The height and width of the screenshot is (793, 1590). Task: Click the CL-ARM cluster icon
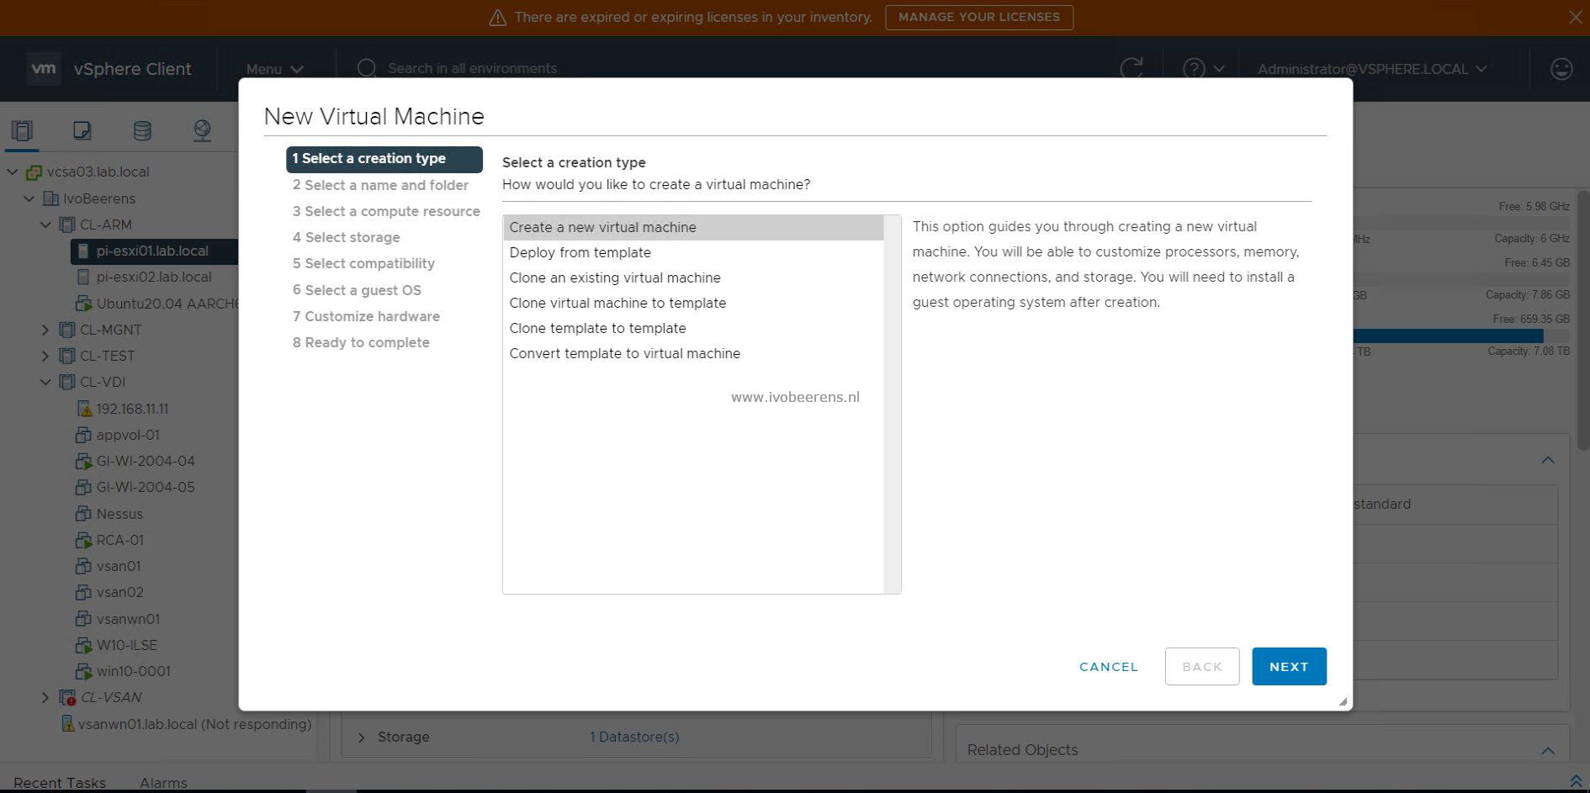click(x=67, y=225)
